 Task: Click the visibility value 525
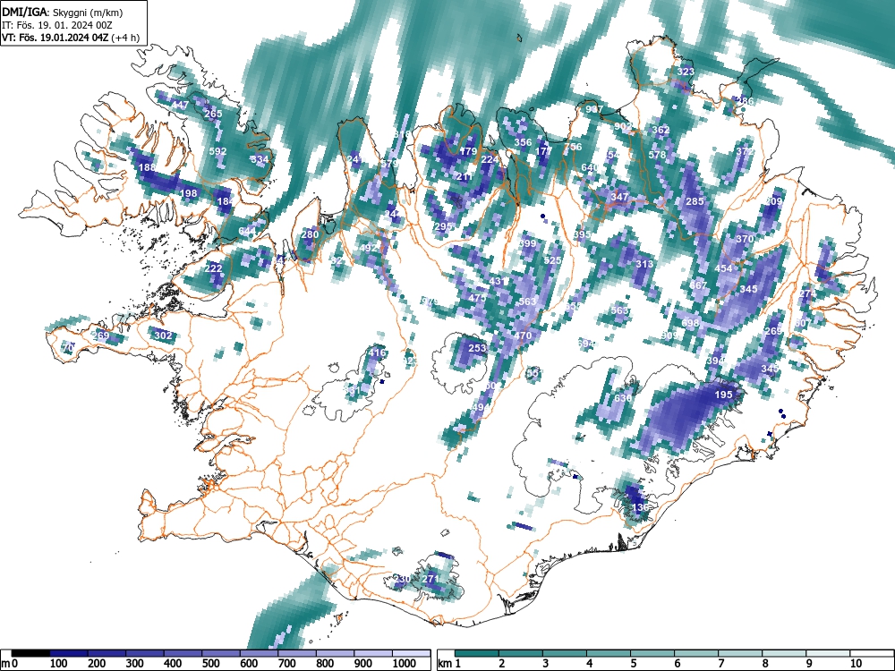pos(552,260)
